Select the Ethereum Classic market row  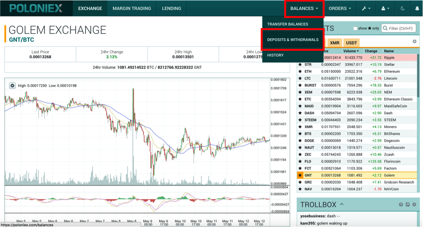coord(357,99)
